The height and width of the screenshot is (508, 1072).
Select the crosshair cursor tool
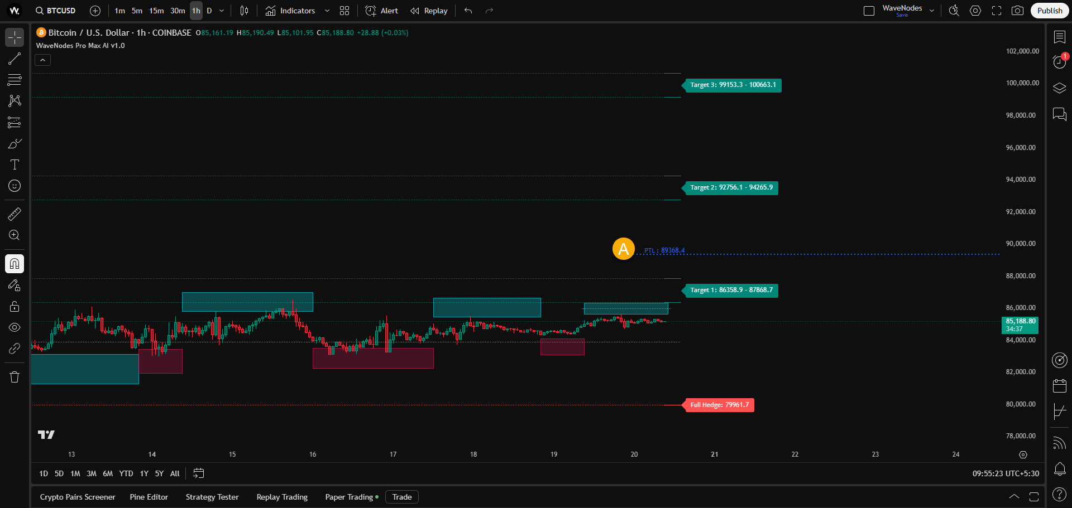click(14, 37)
